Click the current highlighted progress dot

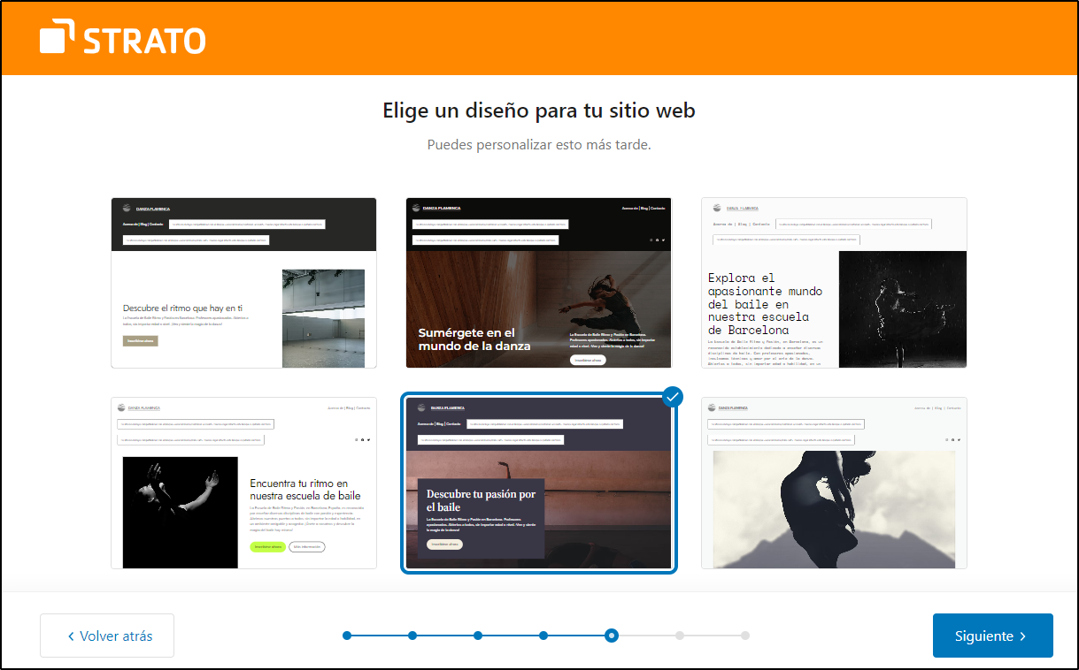(611, 636)
